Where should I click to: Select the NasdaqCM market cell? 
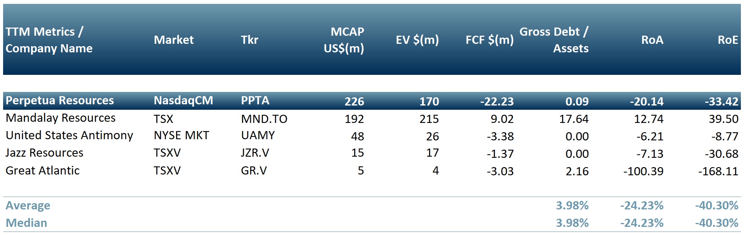[183, 101]
